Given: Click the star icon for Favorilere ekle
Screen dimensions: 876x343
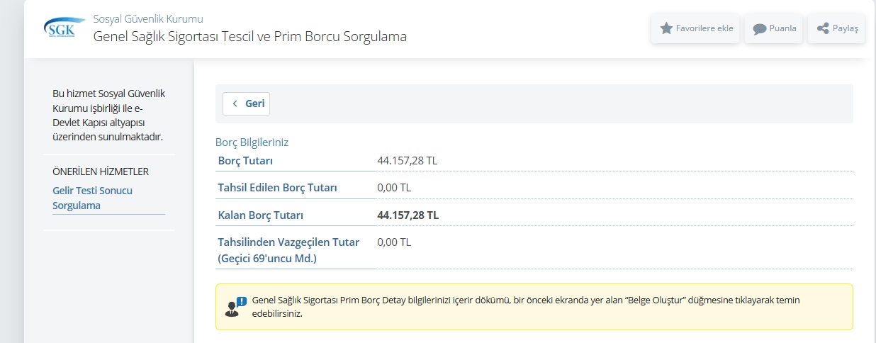Looking at the screenshot, I should coord(666,28).
